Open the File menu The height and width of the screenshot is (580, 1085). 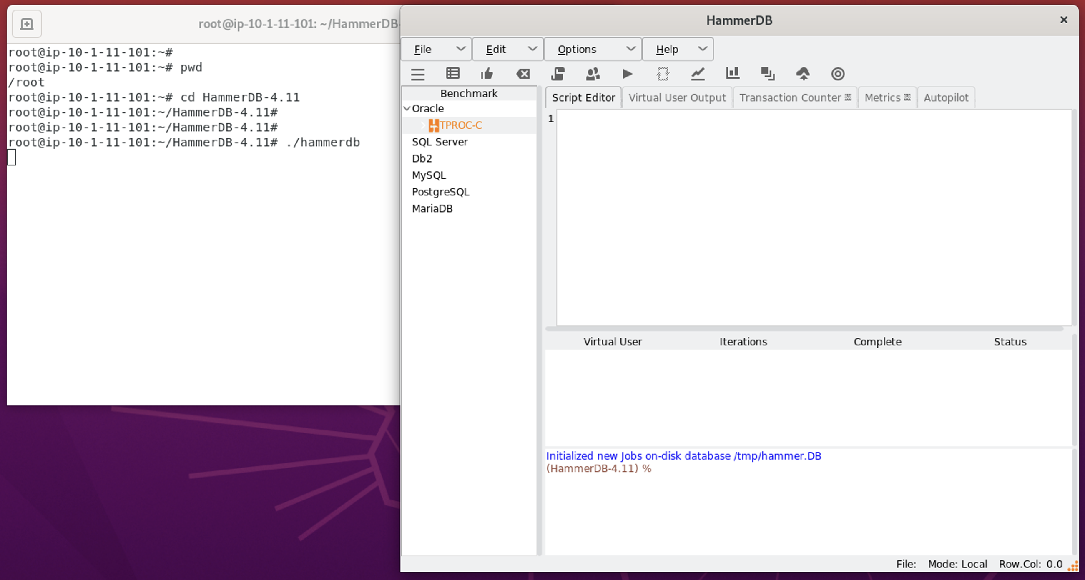[x=436, y=49]
